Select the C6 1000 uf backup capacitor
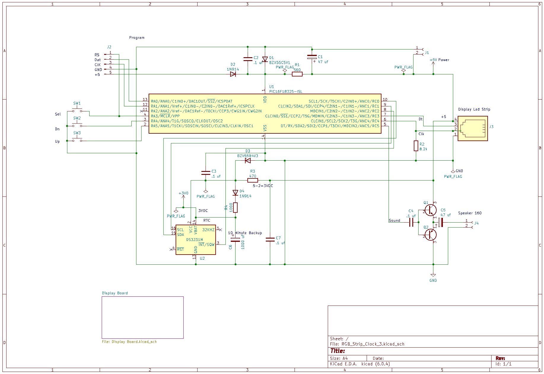Screen dimensions: 544x374 tap(236, 239)
